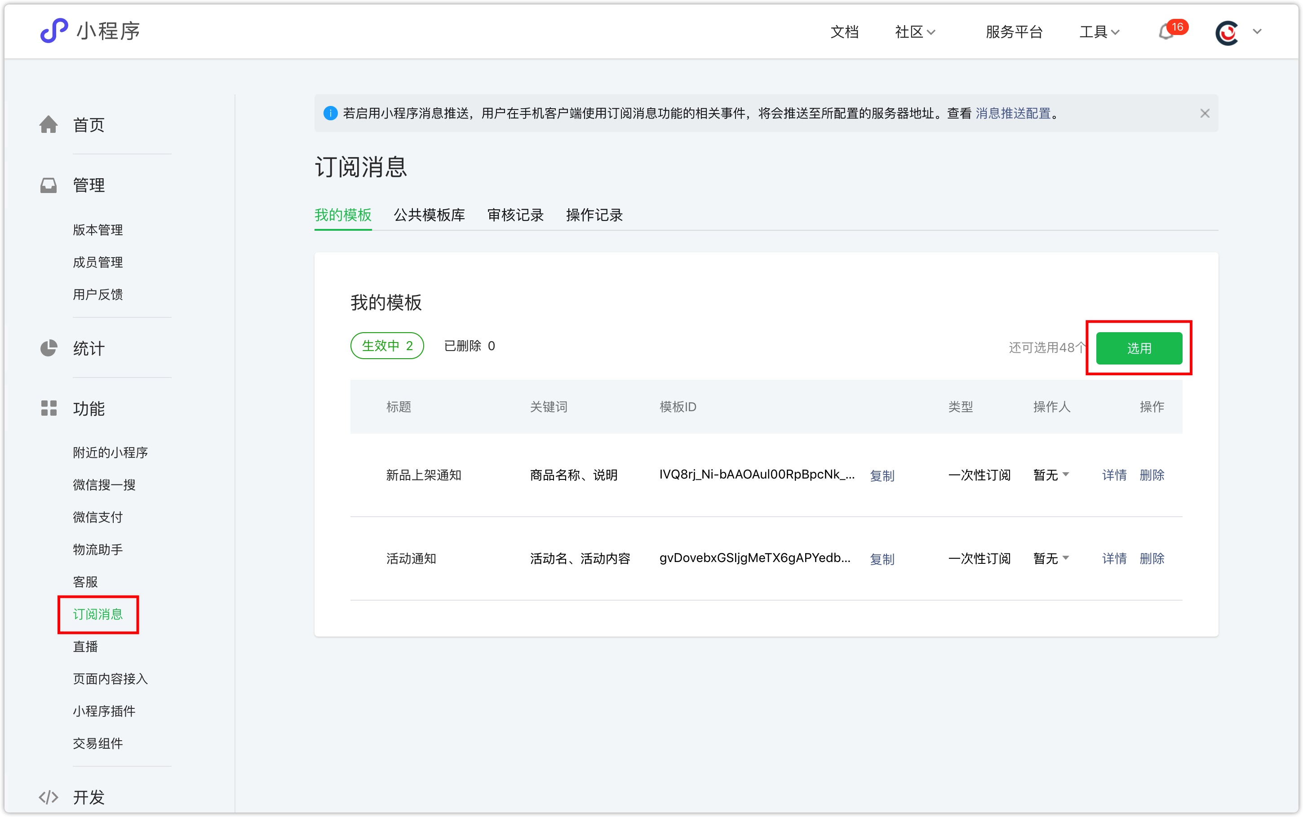Select the 已删除 0 filter
Viewport: 1303px width, 817px height.
click(469, 346)
